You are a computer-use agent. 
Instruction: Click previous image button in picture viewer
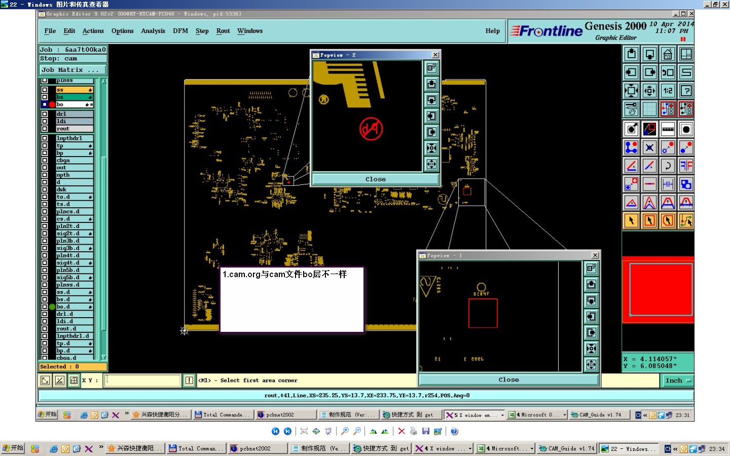(x=275, y=431)
